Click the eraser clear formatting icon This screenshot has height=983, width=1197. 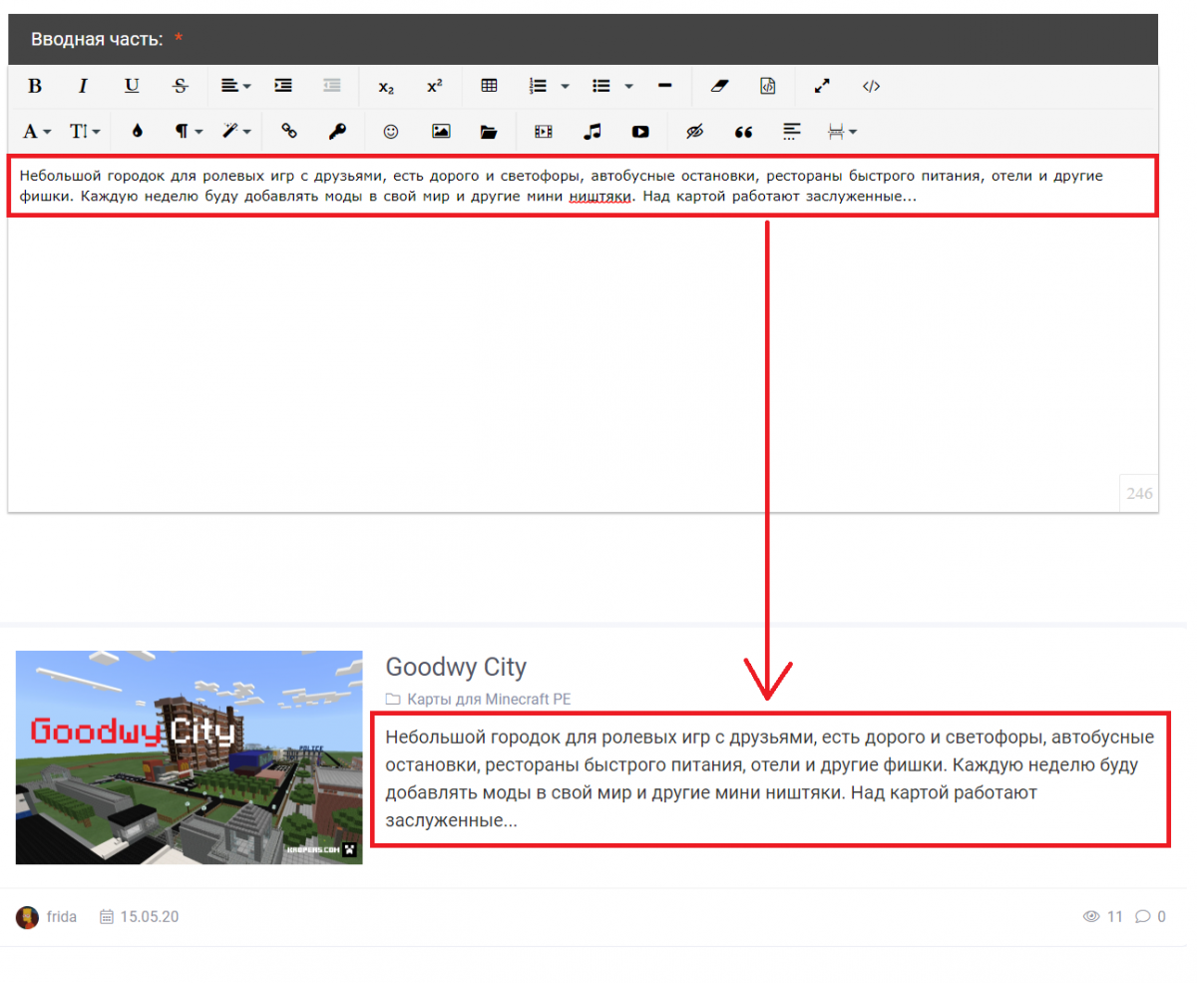tap(720, 86)
